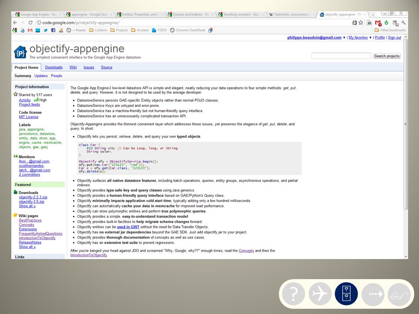The width and height of the screenshot is (419, 314).
Task: Open the Downloads project tab
Action: (x=54, y=67)
